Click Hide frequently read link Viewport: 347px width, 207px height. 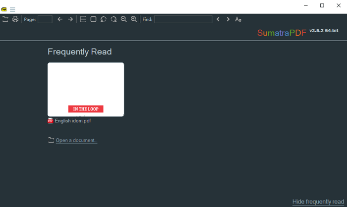point(318,202)
